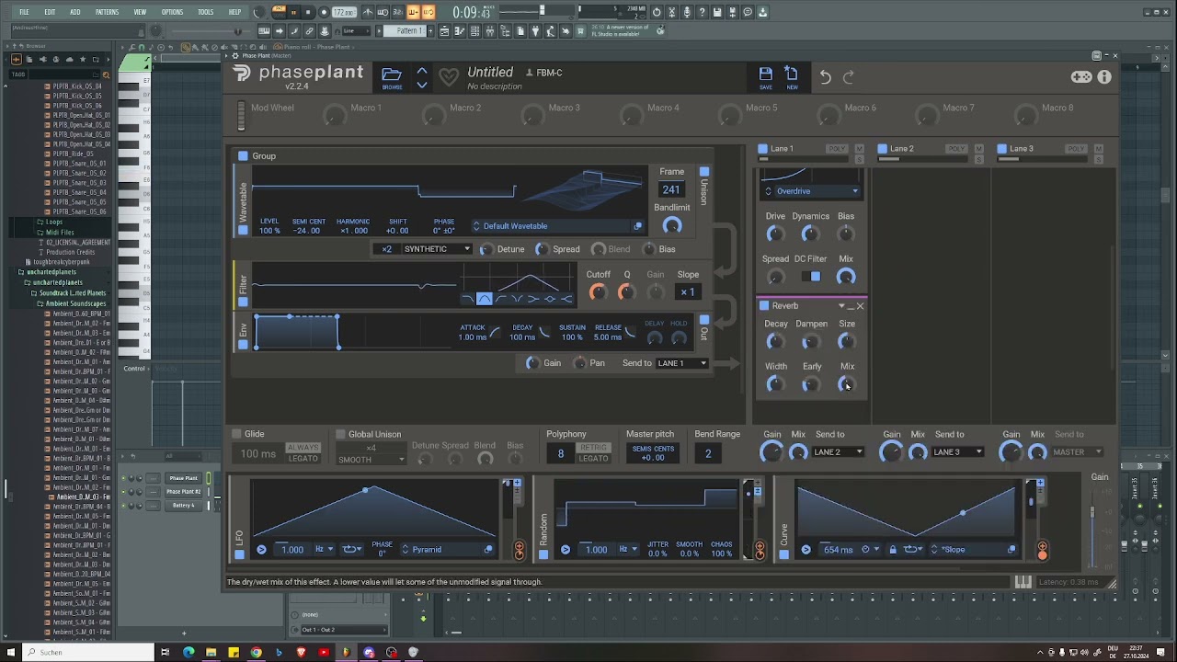Switch the DC Filter toggle

pos(811,276)
